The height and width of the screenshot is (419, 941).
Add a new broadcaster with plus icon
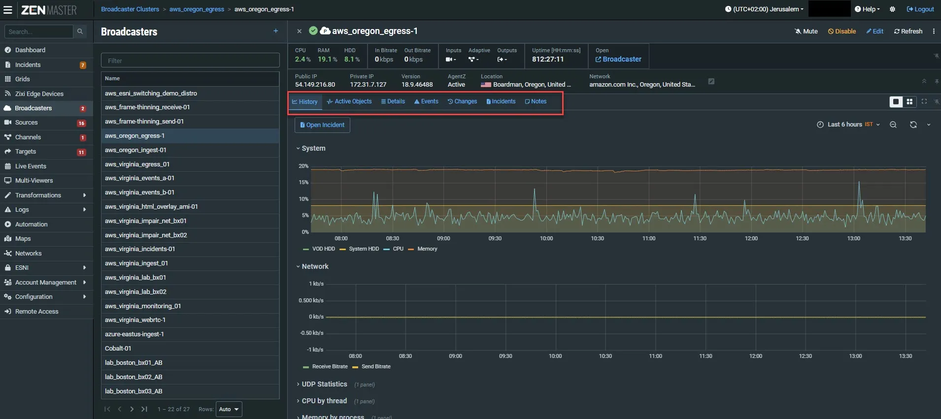click(276, 31)
